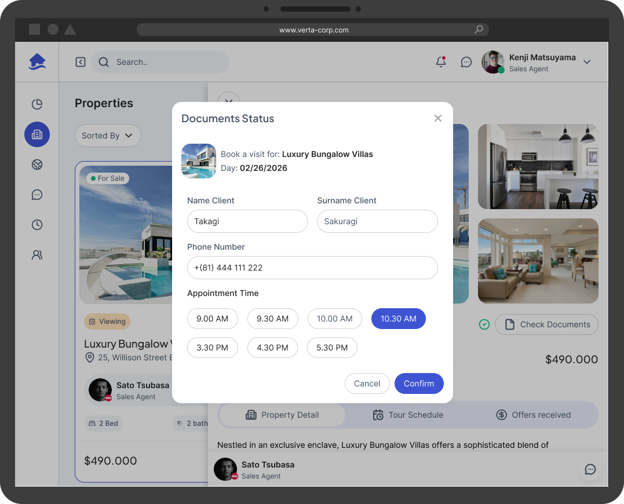Click the green verified check icon
Viewport: 624px width, 504px height.
(x=484, y=324)
